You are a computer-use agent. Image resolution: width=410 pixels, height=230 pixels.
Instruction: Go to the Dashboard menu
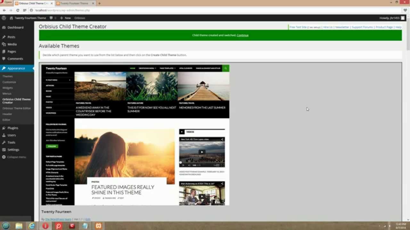(x=15, y=27)
